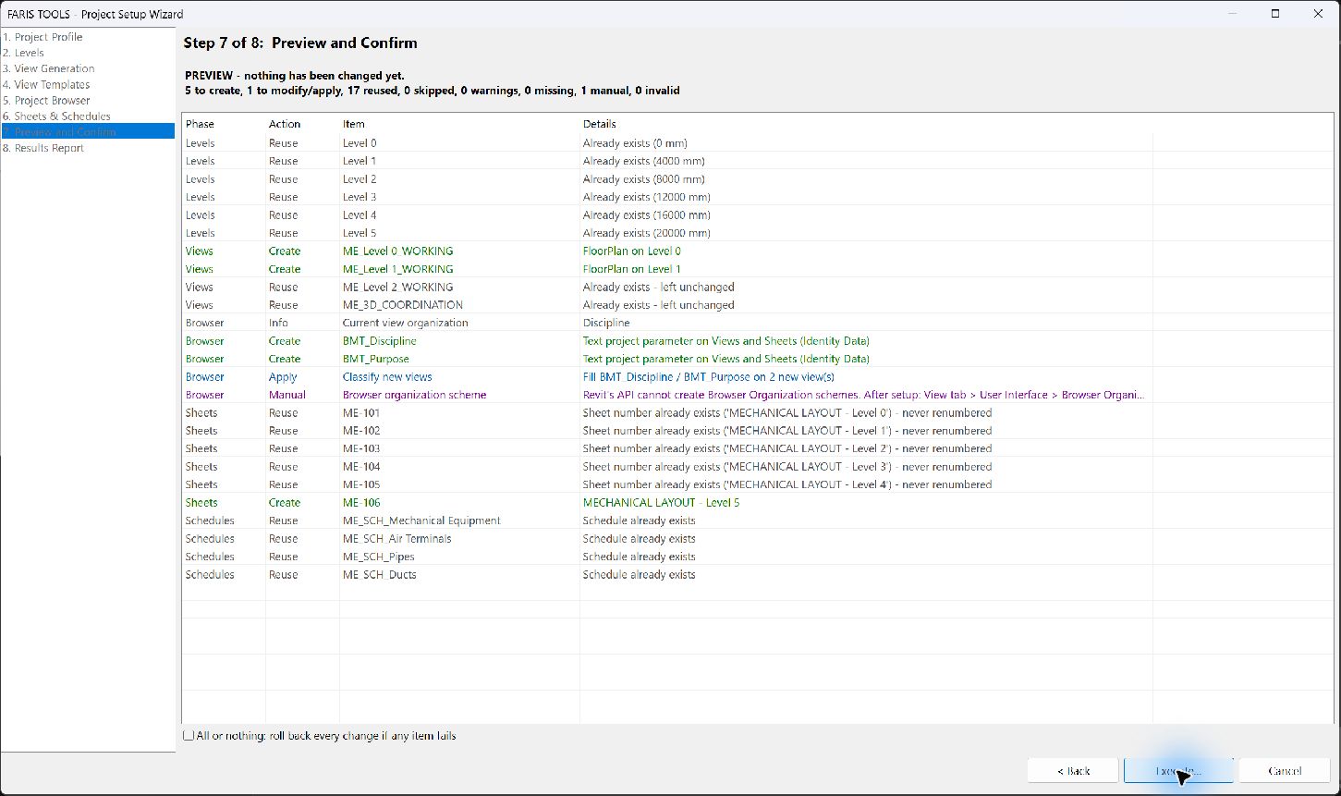Select the 'MECHANICAL LAYOUT - Level 5' detail
This screenshot has height=796, width=1341.
[x=662, y=503]
